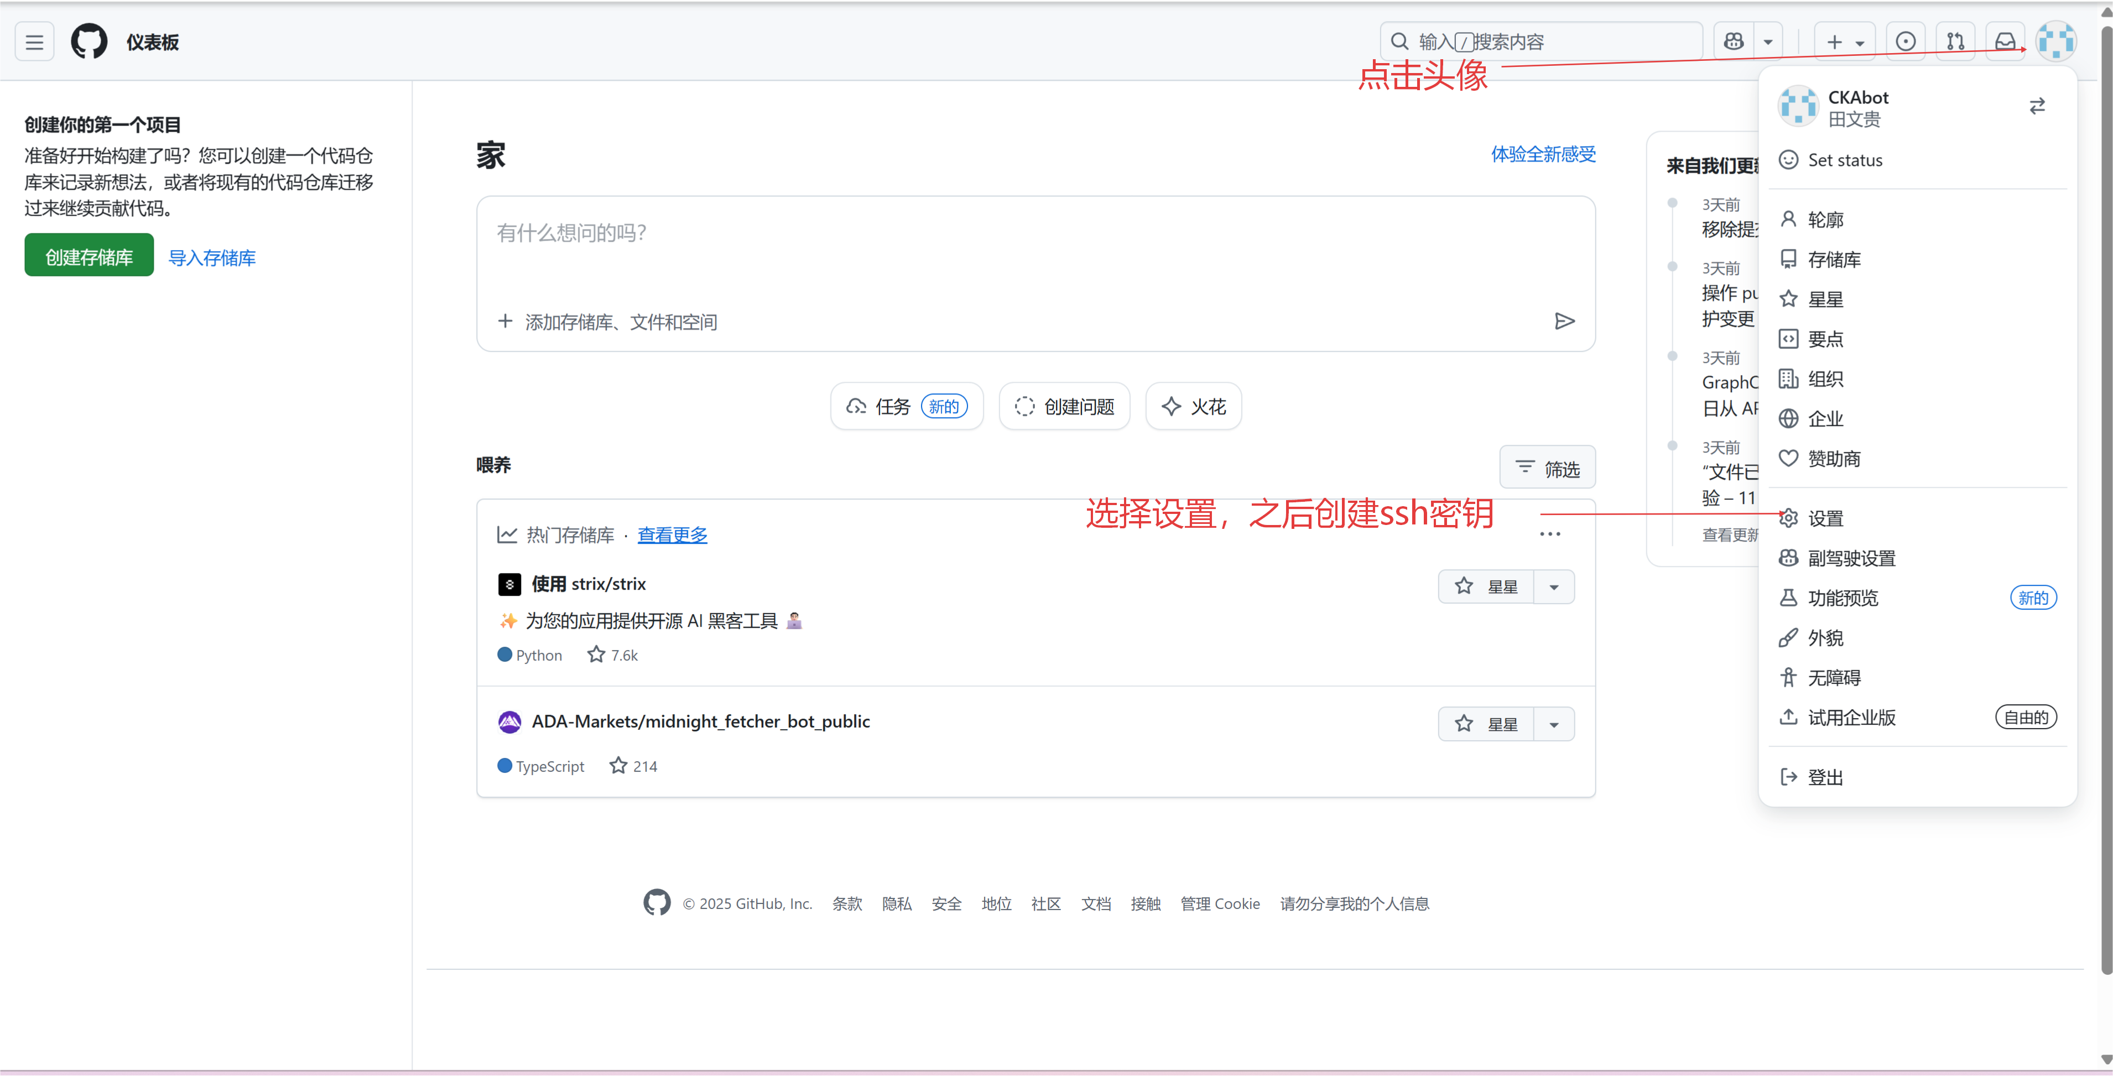The height and width of the screenshot is (1076, 2113).
Task: Click the account switch arrows icon
Action: click(2037, 107)
